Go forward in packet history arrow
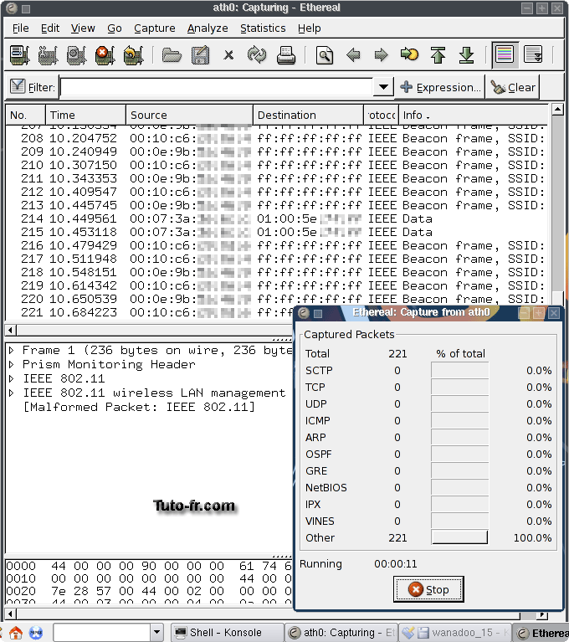 tap(381, 55)
